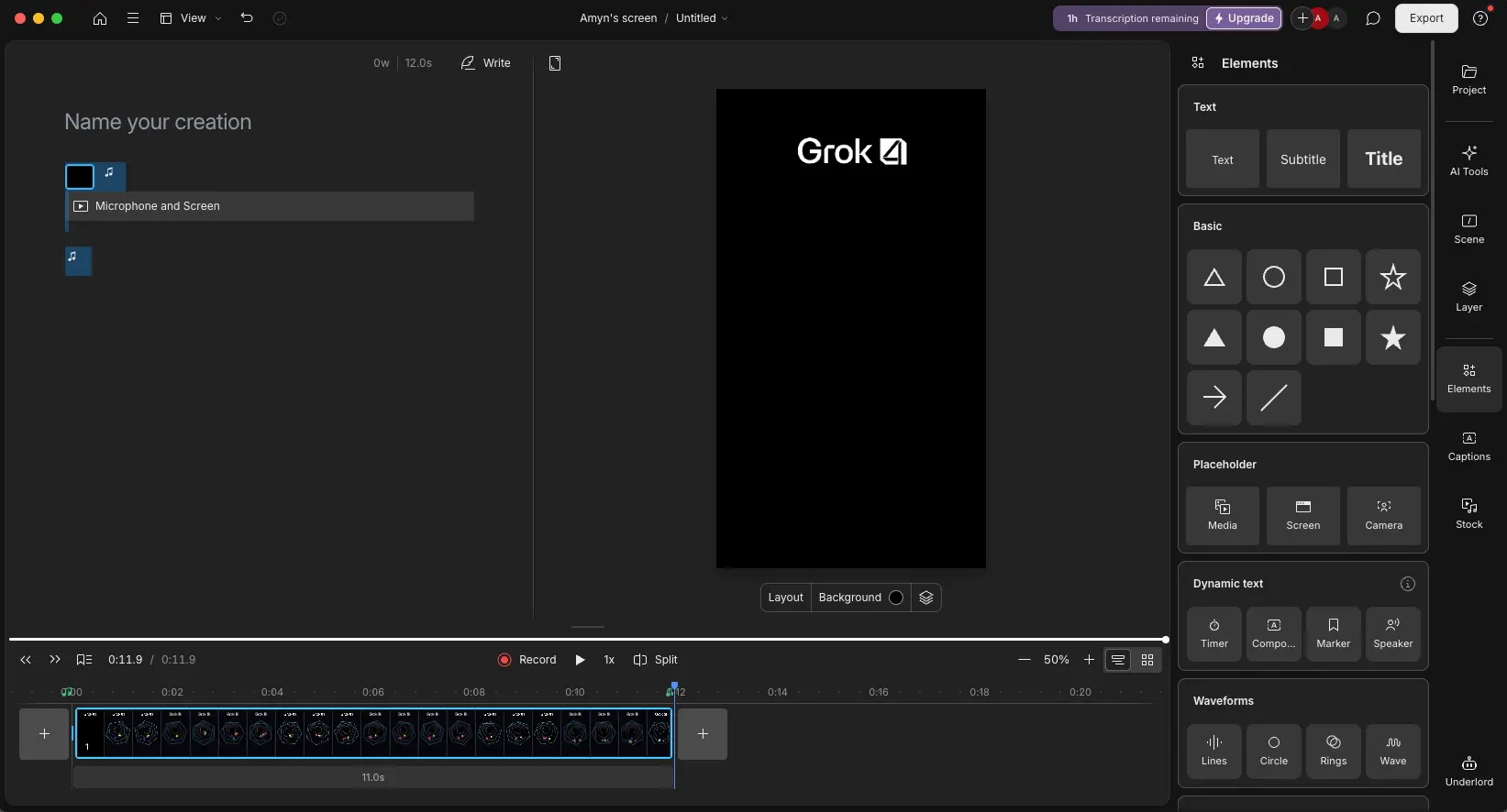Image resolution: width=1507 pixels, height=812 pixels.
Task: Split the clip at playhead
Action: (656, 660)
